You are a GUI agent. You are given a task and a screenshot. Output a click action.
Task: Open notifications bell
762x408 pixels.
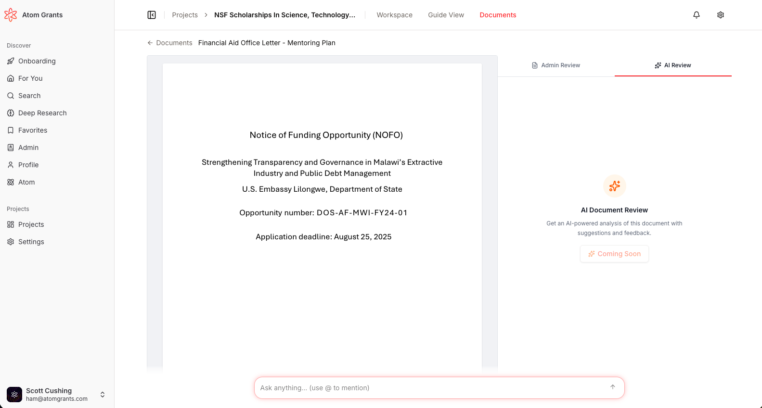[696, 15]
